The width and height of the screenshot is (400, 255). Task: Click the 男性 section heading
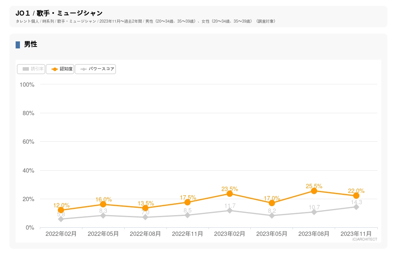point(30,45)
